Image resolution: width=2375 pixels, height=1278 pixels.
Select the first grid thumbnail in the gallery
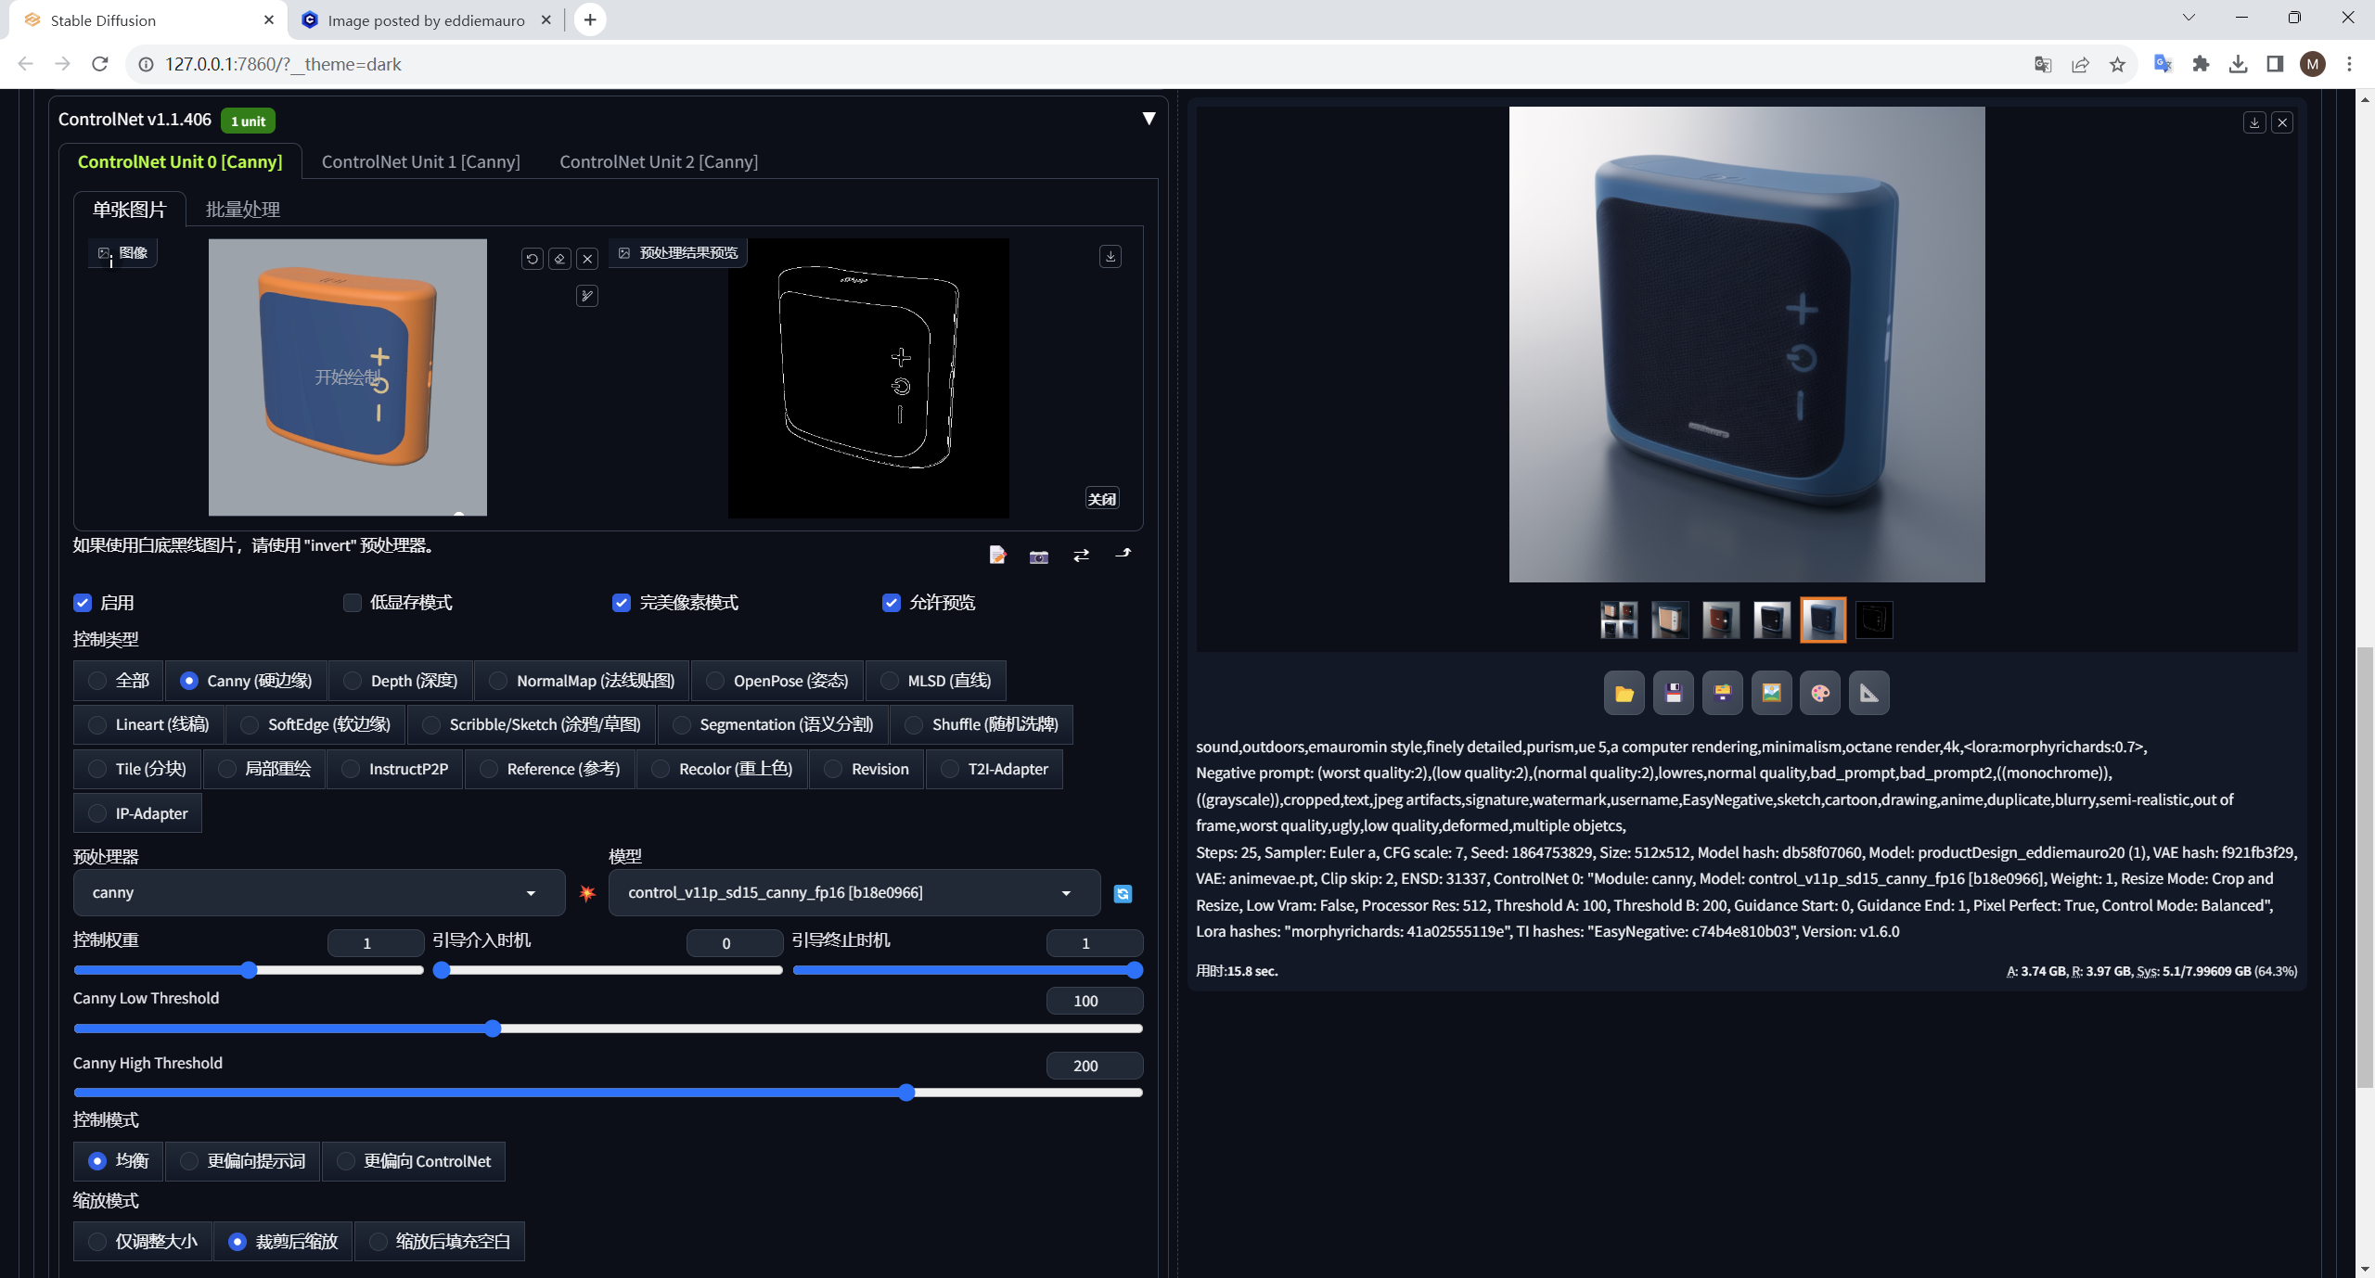click(1619, 620)
